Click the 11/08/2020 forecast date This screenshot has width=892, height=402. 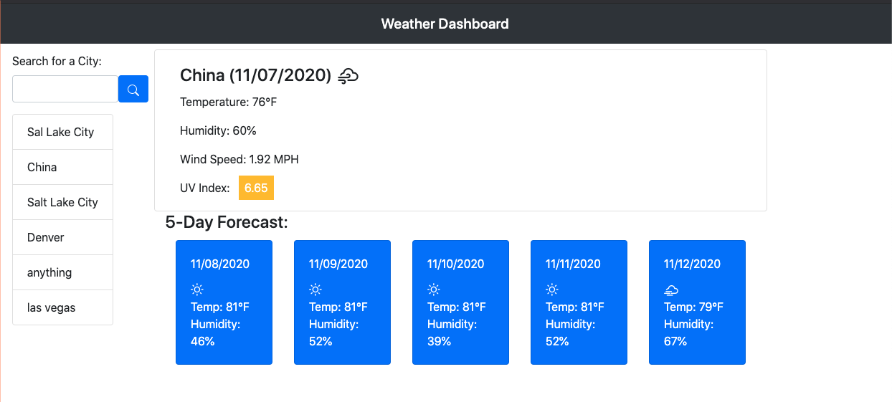click(x=220, y=264)
